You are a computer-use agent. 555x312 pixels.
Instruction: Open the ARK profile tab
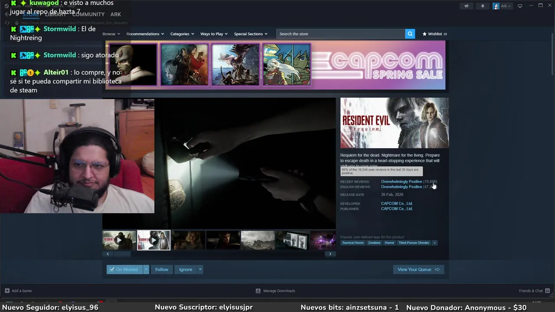tap(115, 14)
